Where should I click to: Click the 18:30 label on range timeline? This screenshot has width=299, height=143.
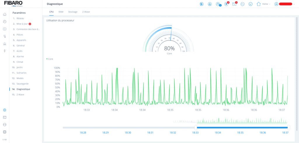[x=128, y=132]
